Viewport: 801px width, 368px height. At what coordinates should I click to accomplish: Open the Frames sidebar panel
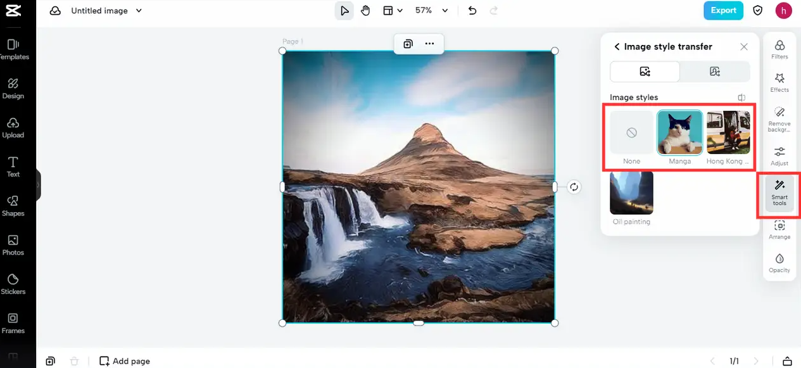click(13, 323)
